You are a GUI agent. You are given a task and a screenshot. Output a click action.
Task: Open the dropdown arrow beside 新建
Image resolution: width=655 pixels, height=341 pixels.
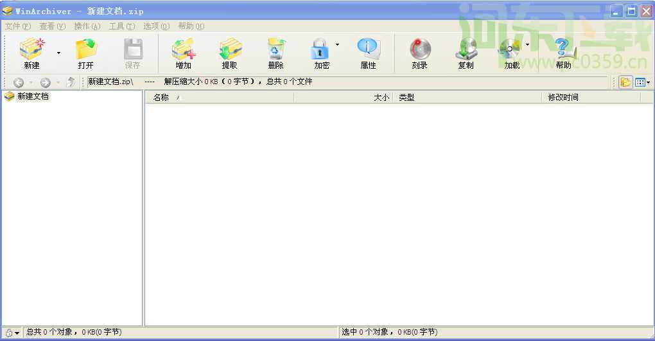click(x=59, y=53)
